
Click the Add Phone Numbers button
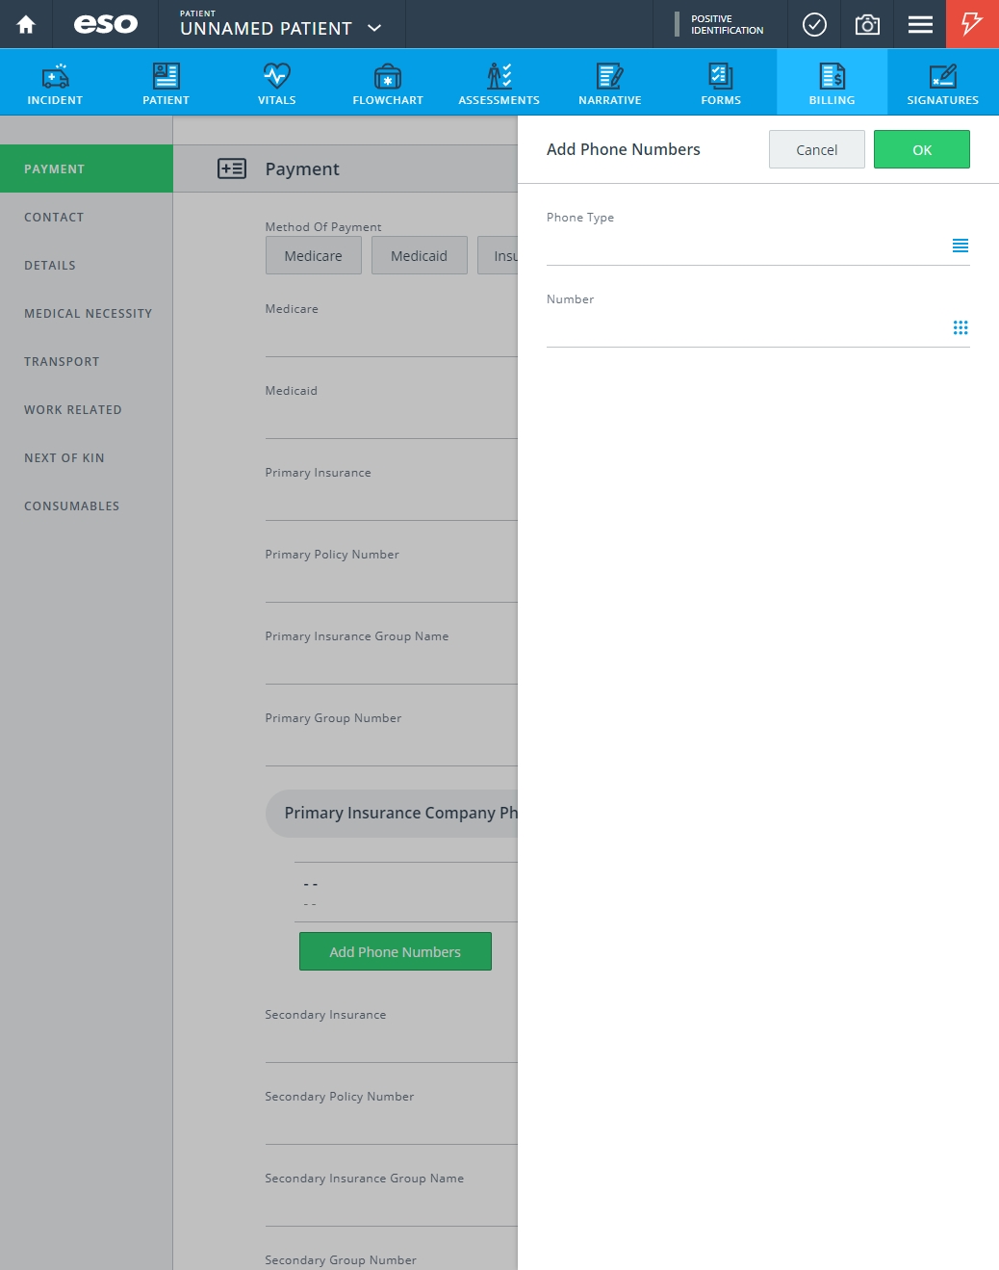pyautogui.click(x=396, y=951)
